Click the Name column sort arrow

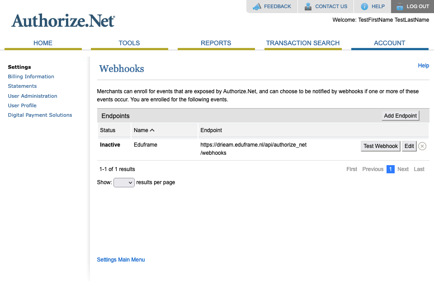tap(152, 130)
